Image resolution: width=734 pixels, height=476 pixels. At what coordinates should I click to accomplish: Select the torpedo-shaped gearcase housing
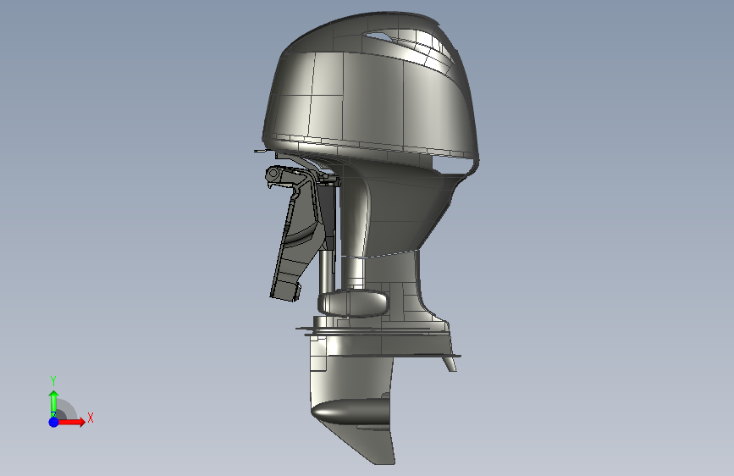coord(350,412)
